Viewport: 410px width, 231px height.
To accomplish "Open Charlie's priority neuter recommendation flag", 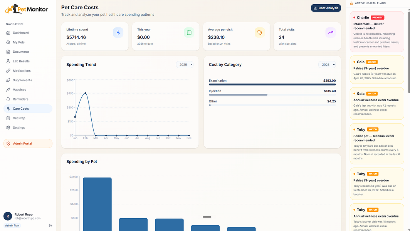I will click(x=377, y=32).
